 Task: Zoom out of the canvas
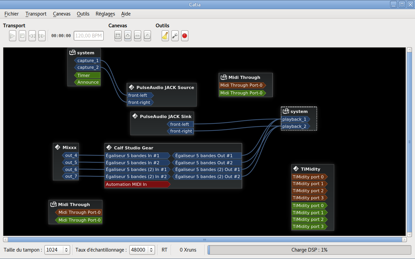pos(137,36)
